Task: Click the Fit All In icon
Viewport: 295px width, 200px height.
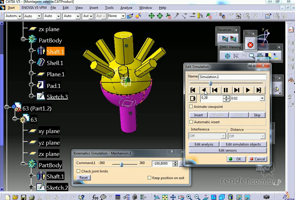Action: click(x=165, y=197)
